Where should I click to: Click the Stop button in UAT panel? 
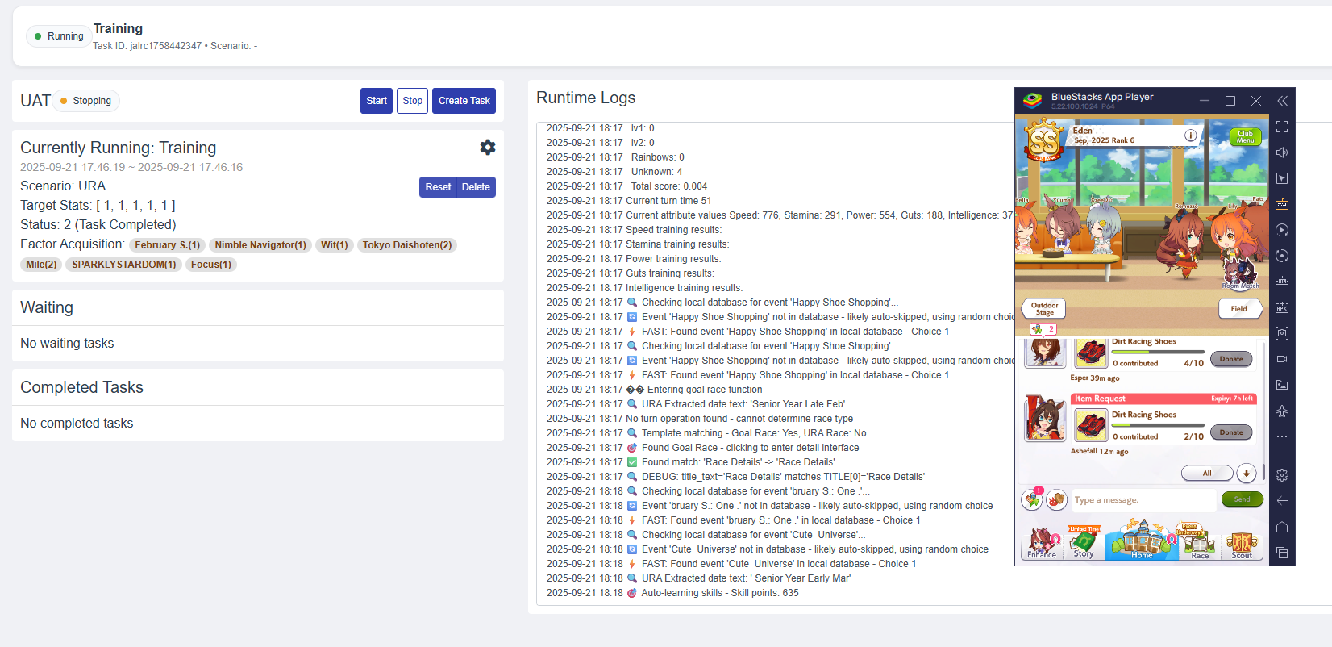click(412, 101)
